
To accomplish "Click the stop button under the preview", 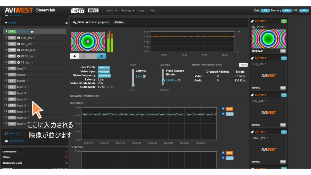I will click(101, 56).
